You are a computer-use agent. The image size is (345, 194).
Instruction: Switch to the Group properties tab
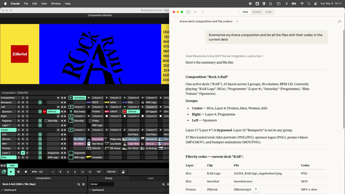[x=109, y=178]
